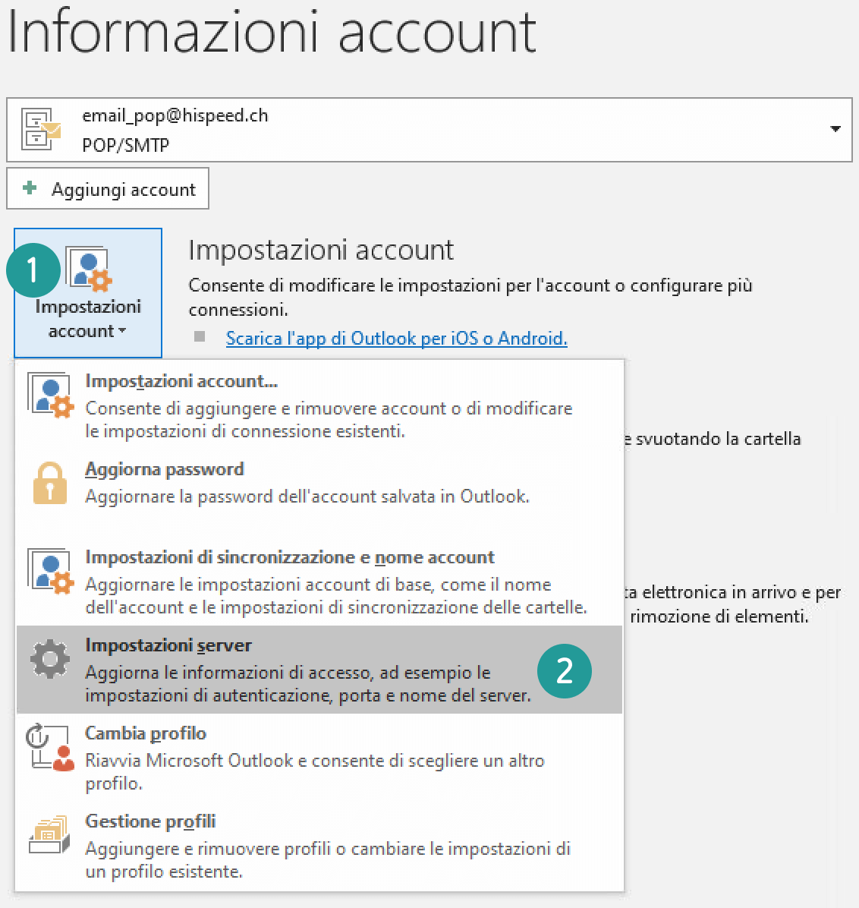Click the green plus icon for adding account
The width and height of the screenshot is (859, 908).
[30, 188]
